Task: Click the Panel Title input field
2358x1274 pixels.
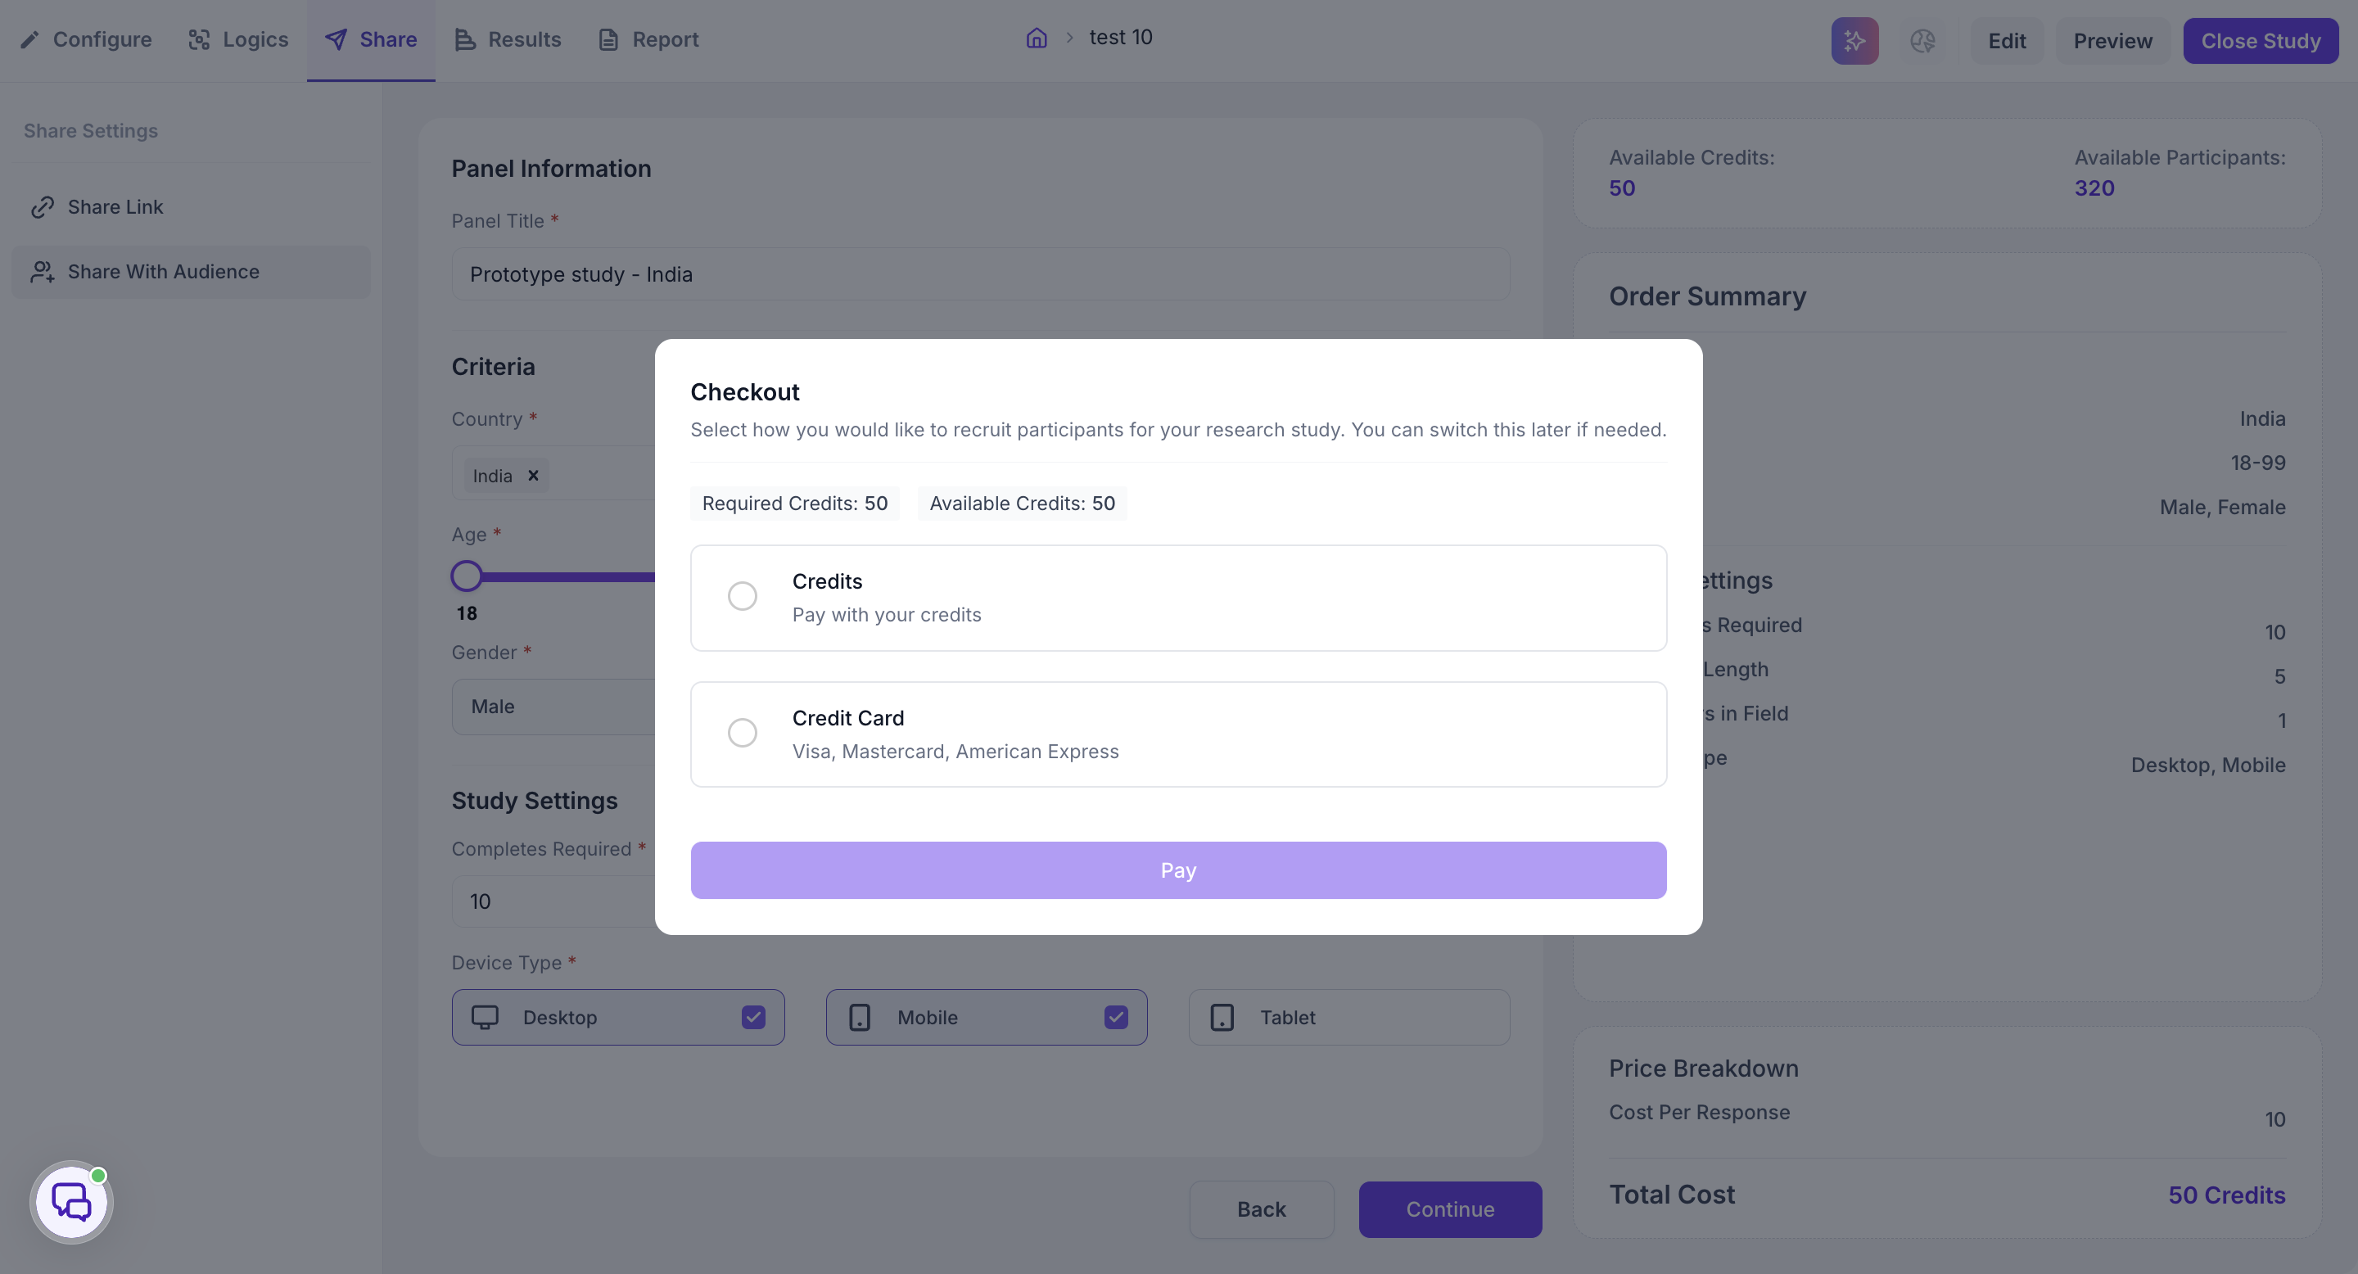Action: 980,273
